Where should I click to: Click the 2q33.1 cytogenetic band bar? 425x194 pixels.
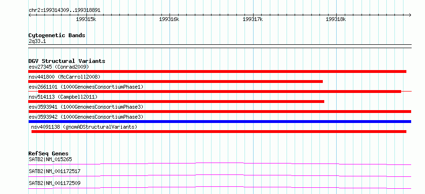click(220, 46)
